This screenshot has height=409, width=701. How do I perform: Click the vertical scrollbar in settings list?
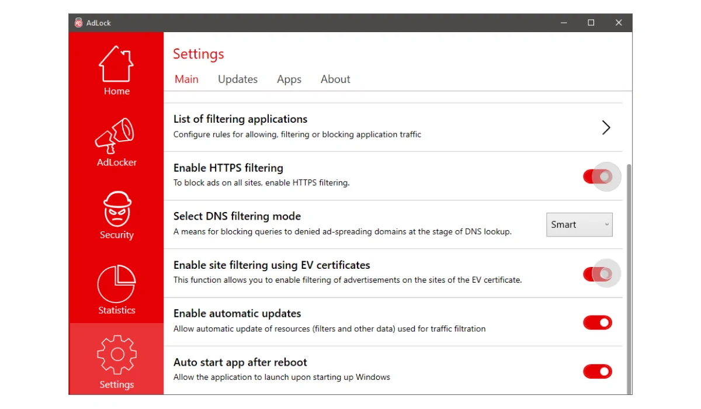pyautogui.click(x=629, y=279)
